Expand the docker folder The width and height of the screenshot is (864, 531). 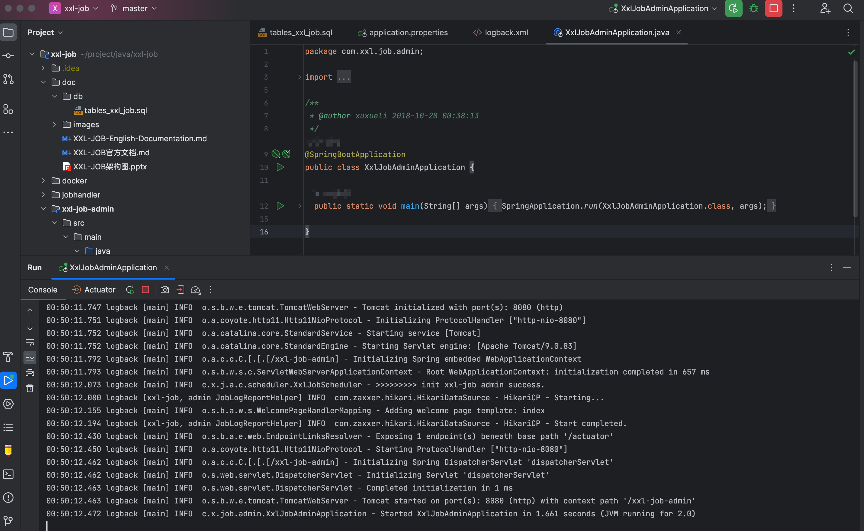43,181
